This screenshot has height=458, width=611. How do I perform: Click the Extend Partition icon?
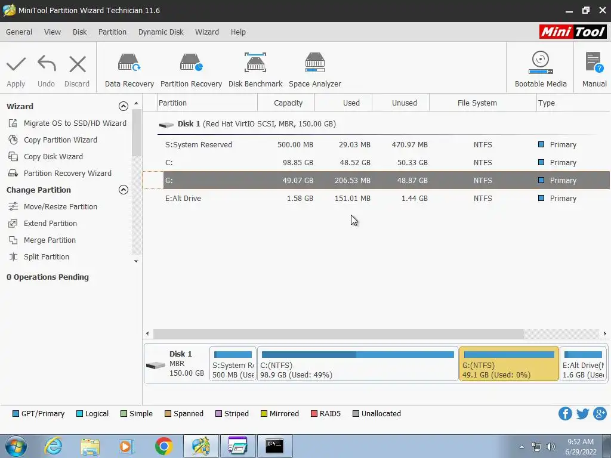[x=13, y=224]
